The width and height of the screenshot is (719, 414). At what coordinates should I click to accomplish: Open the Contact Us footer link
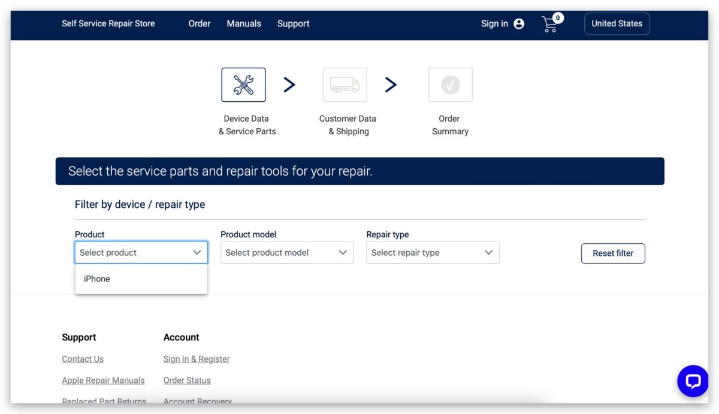[x=83, y=359]
